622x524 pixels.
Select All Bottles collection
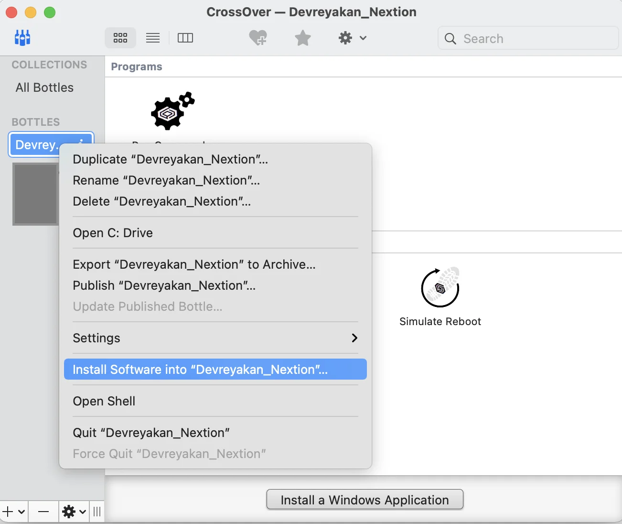pyautogui.click(x=44, y=87)
